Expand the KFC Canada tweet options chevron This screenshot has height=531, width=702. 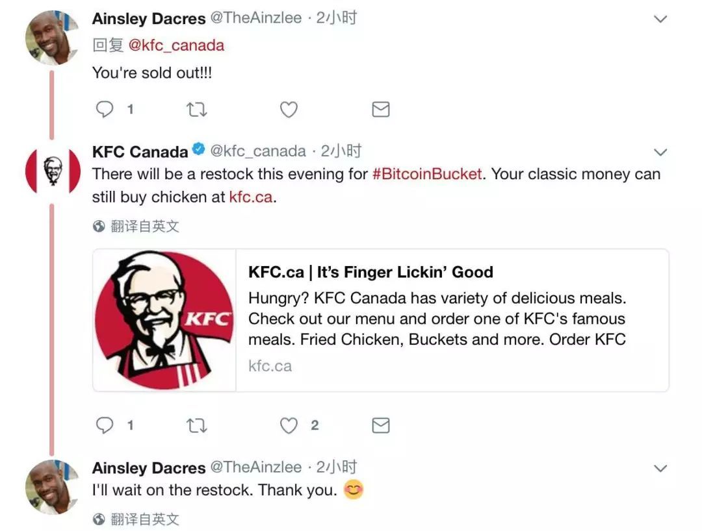tap(660, 153)
